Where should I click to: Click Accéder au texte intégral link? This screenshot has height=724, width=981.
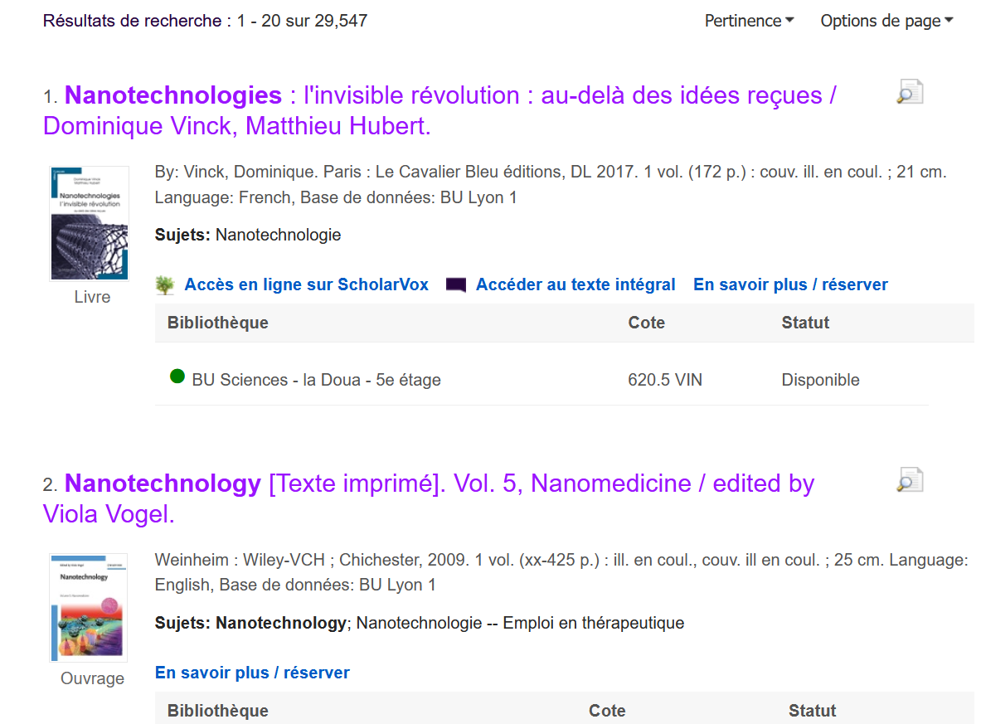575,284
